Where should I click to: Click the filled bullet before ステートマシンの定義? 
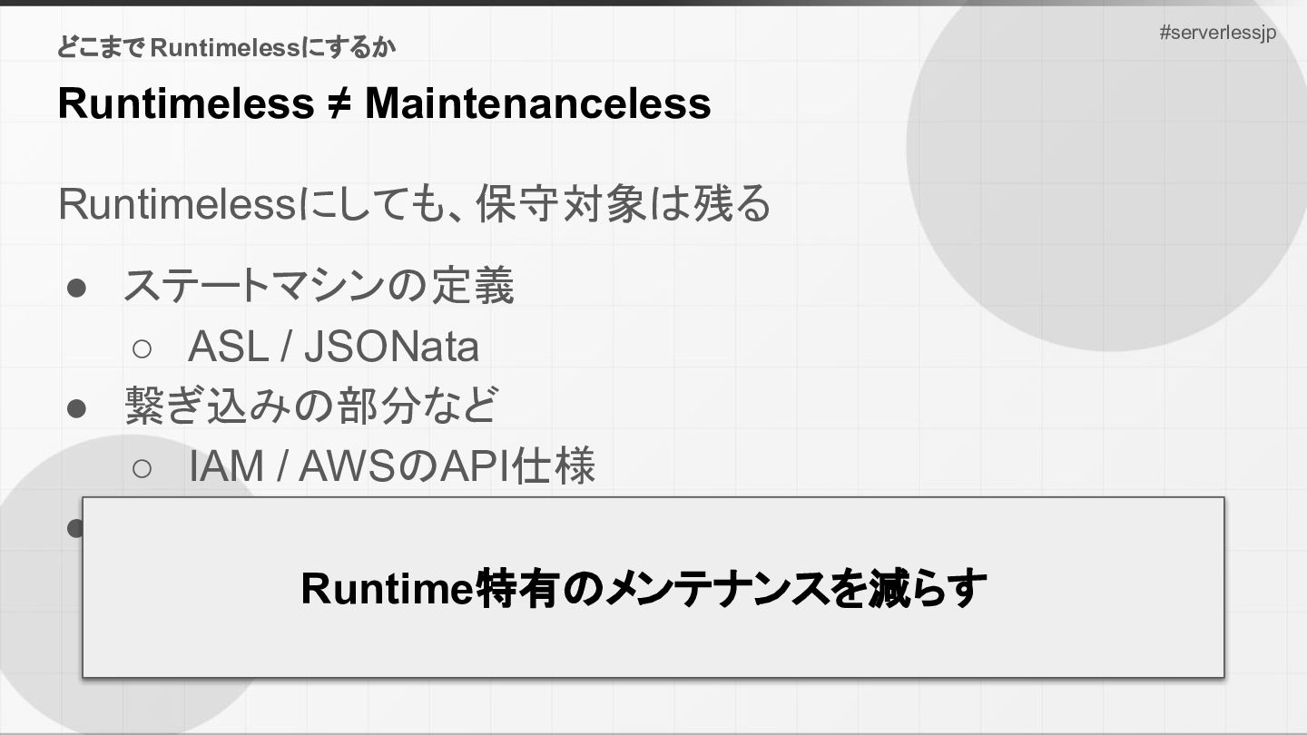pyautogui.click(x=76, y=288)
